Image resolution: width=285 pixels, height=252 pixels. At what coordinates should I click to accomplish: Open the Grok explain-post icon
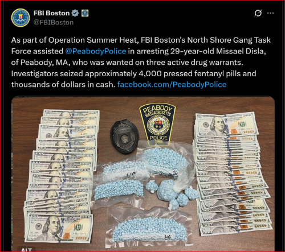point(258,13)
